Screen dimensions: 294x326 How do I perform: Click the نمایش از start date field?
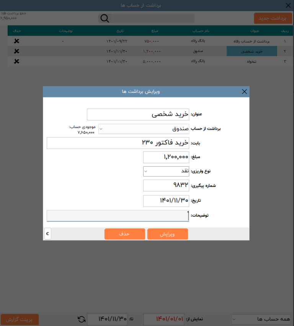pyautogui.click(x=164, y=320)
